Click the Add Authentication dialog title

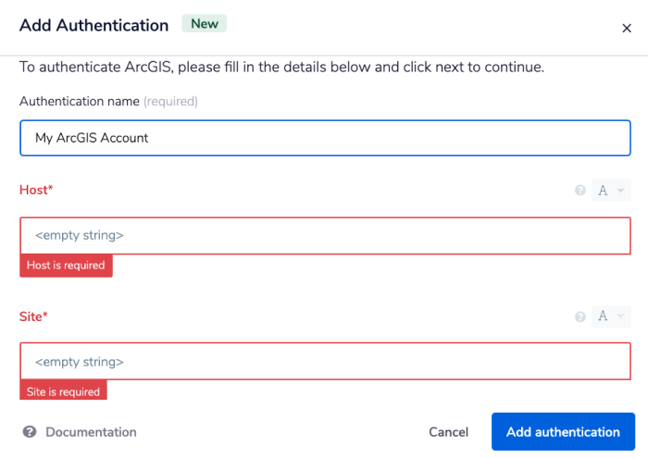click(93, 25)
